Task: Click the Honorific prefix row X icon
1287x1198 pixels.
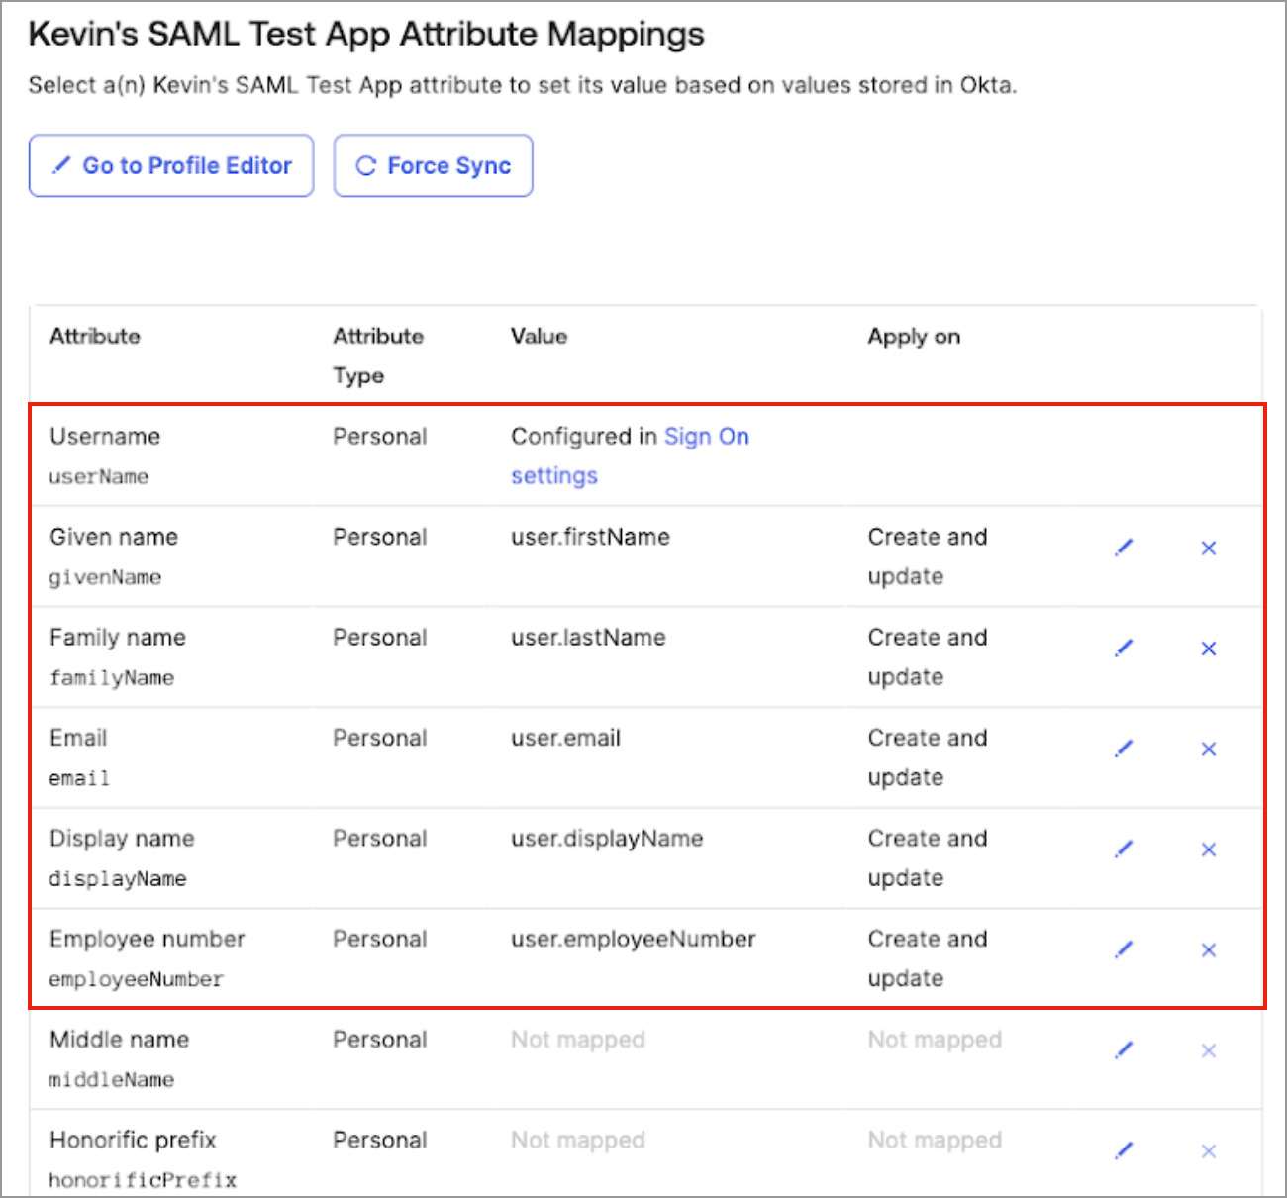Action: click(1209, 1150)
